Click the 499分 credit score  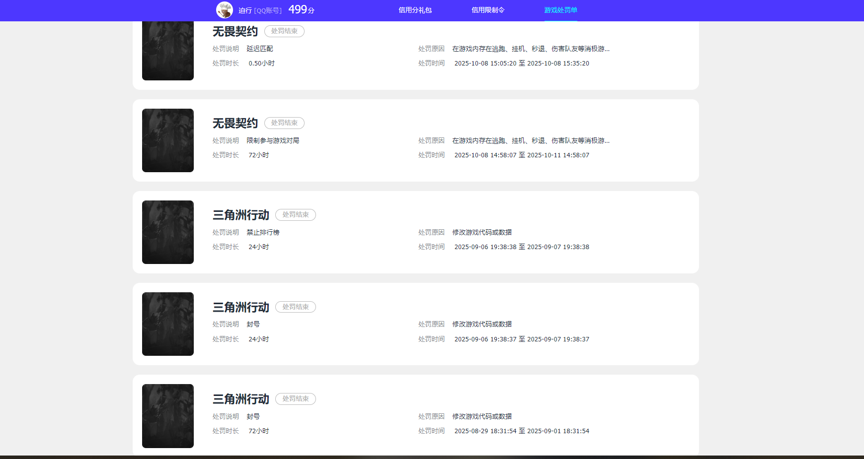tap(301, 9)
